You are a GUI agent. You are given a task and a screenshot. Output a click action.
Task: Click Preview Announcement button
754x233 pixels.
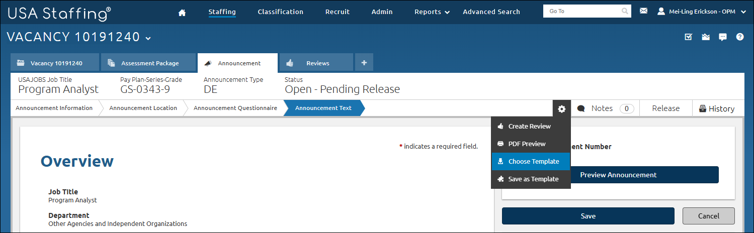click(618, 175)
